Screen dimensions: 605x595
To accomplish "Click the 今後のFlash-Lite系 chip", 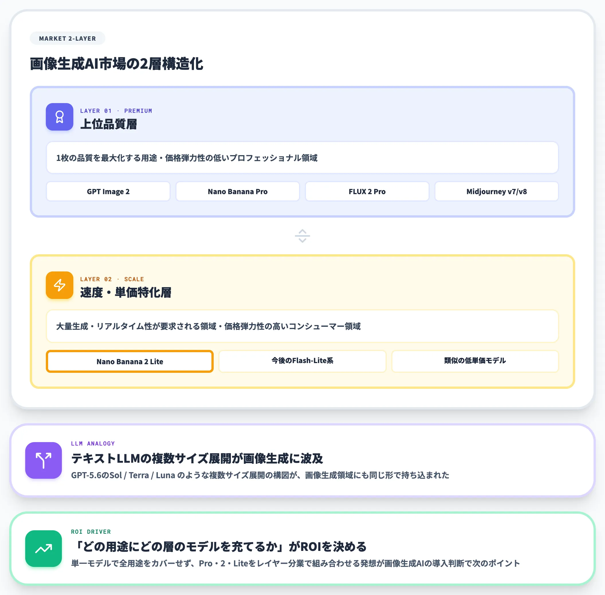I will coord(302,361).
